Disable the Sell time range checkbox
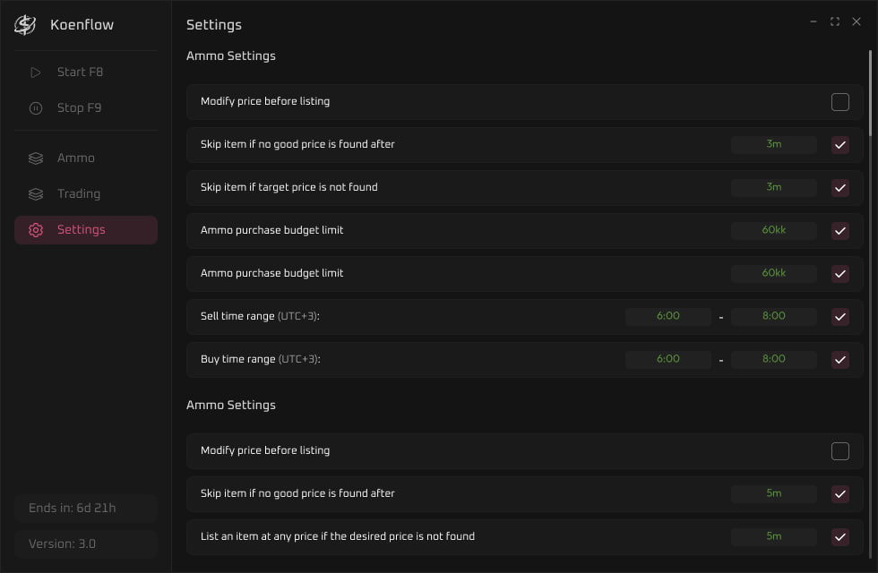The height and width of the screenshot is (573, 878). pos(840,317)
